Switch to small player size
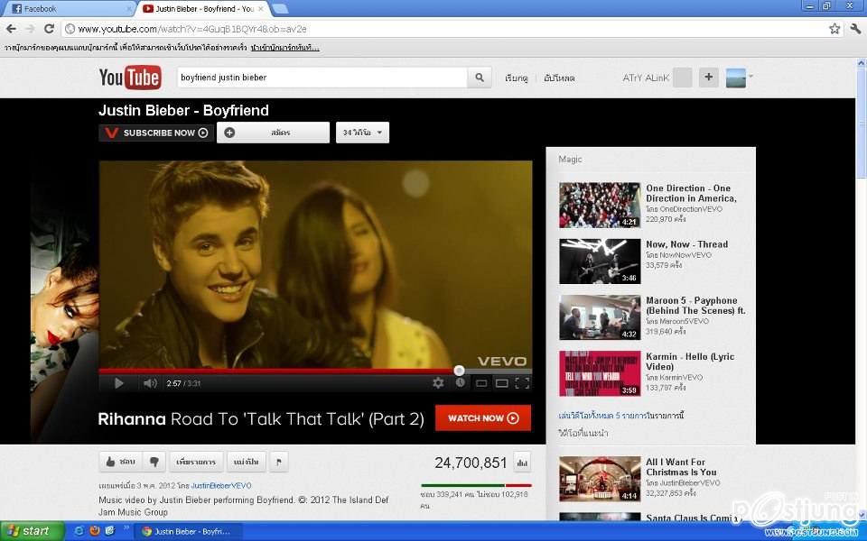 tap(481, 383)
